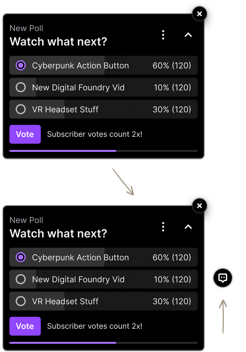Click the bottom poll's purple progress bar
246x352 pixels.
click(63, 343)
